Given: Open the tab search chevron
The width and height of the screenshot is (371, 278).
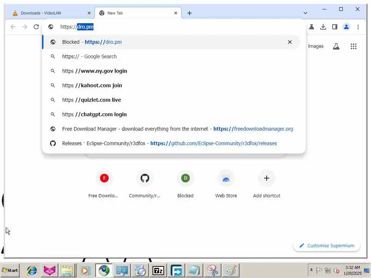Looking at the screenshot, I should (x=305, y=13).
